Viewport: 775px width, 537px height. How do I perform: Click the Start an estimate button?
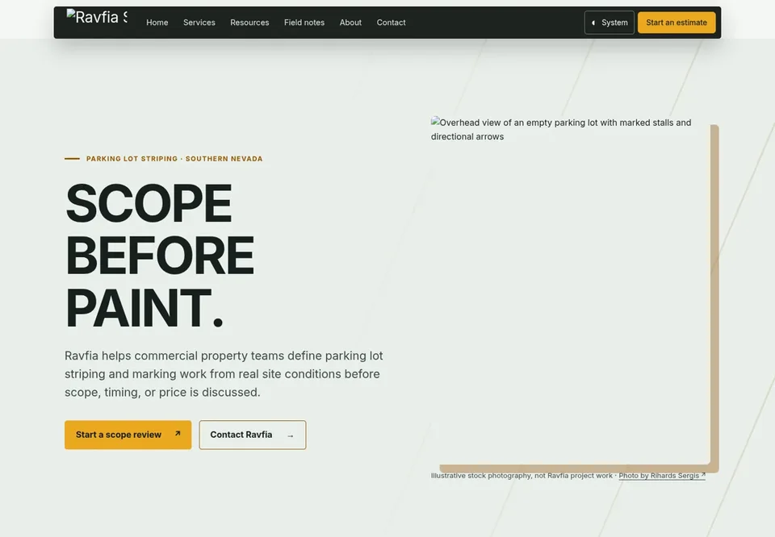[677, 23]
